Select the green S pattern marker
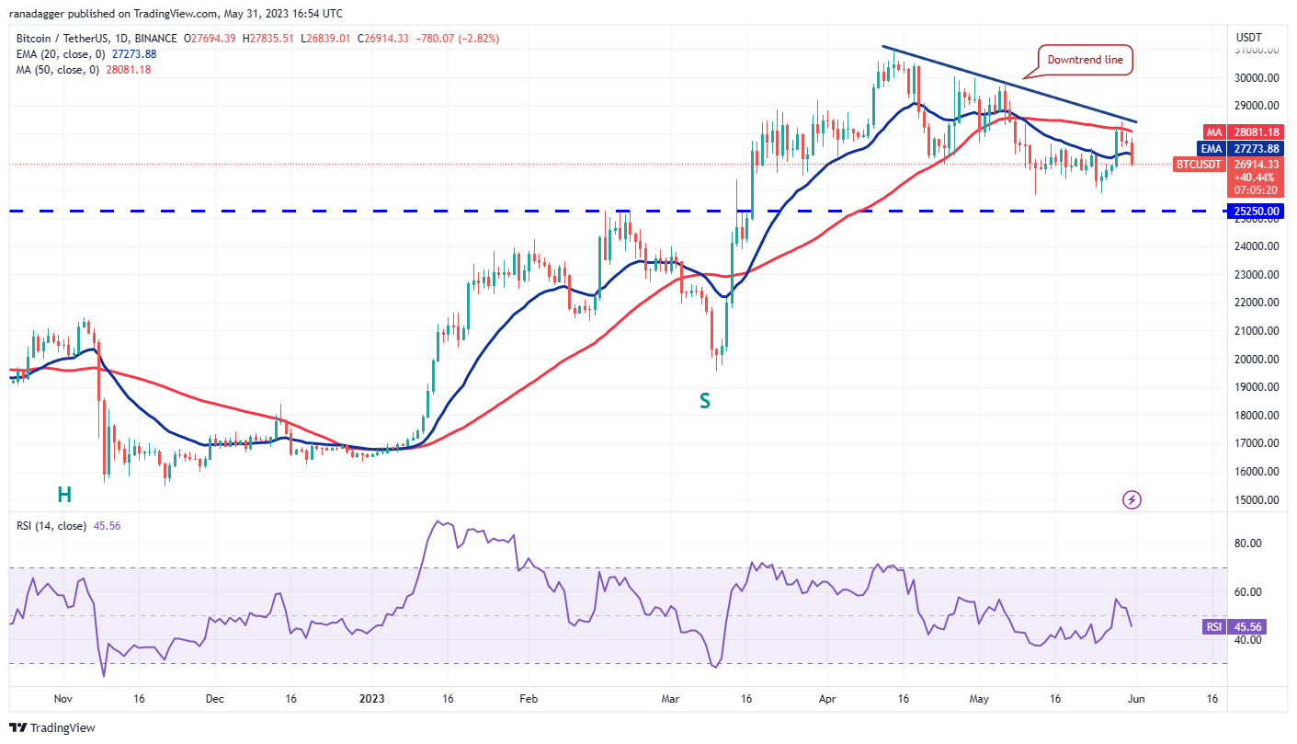 click(705, 401)
